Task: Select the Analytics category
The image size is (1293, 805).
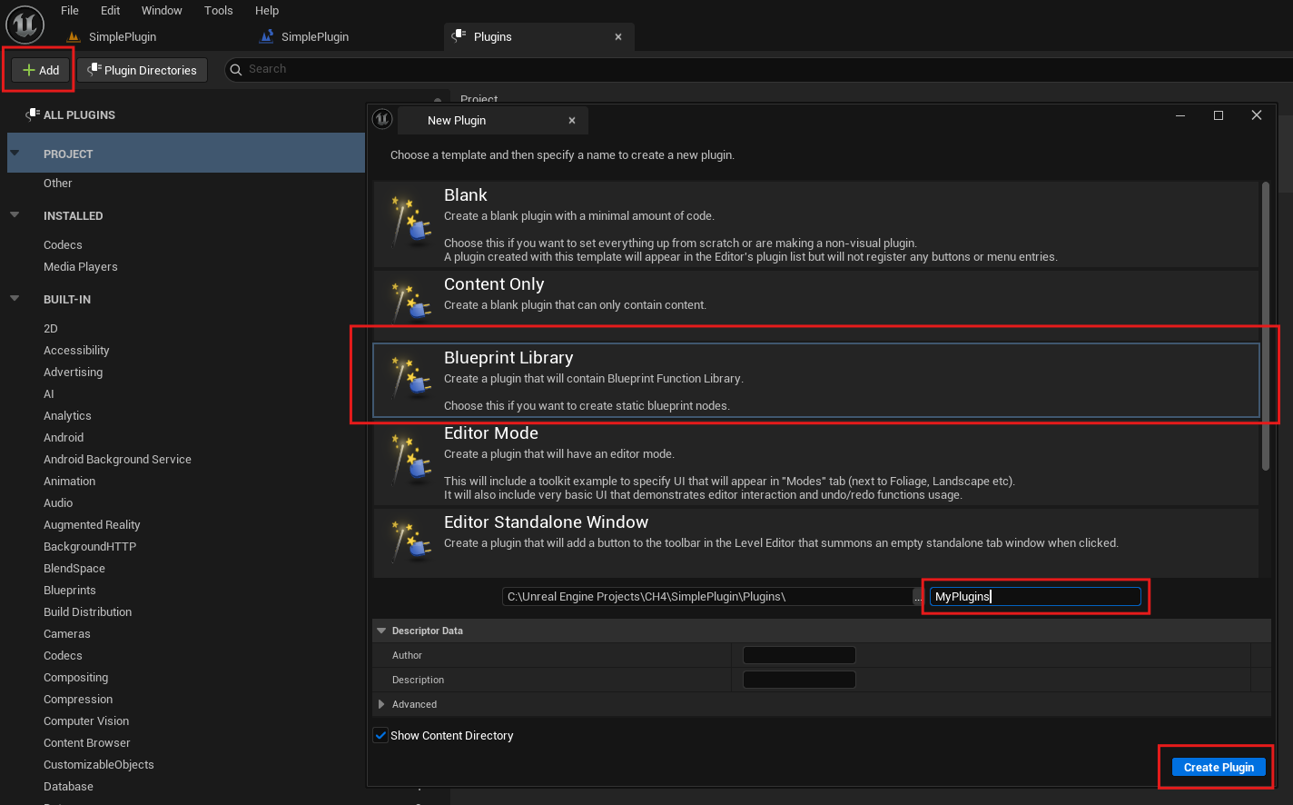Action: 67,415
